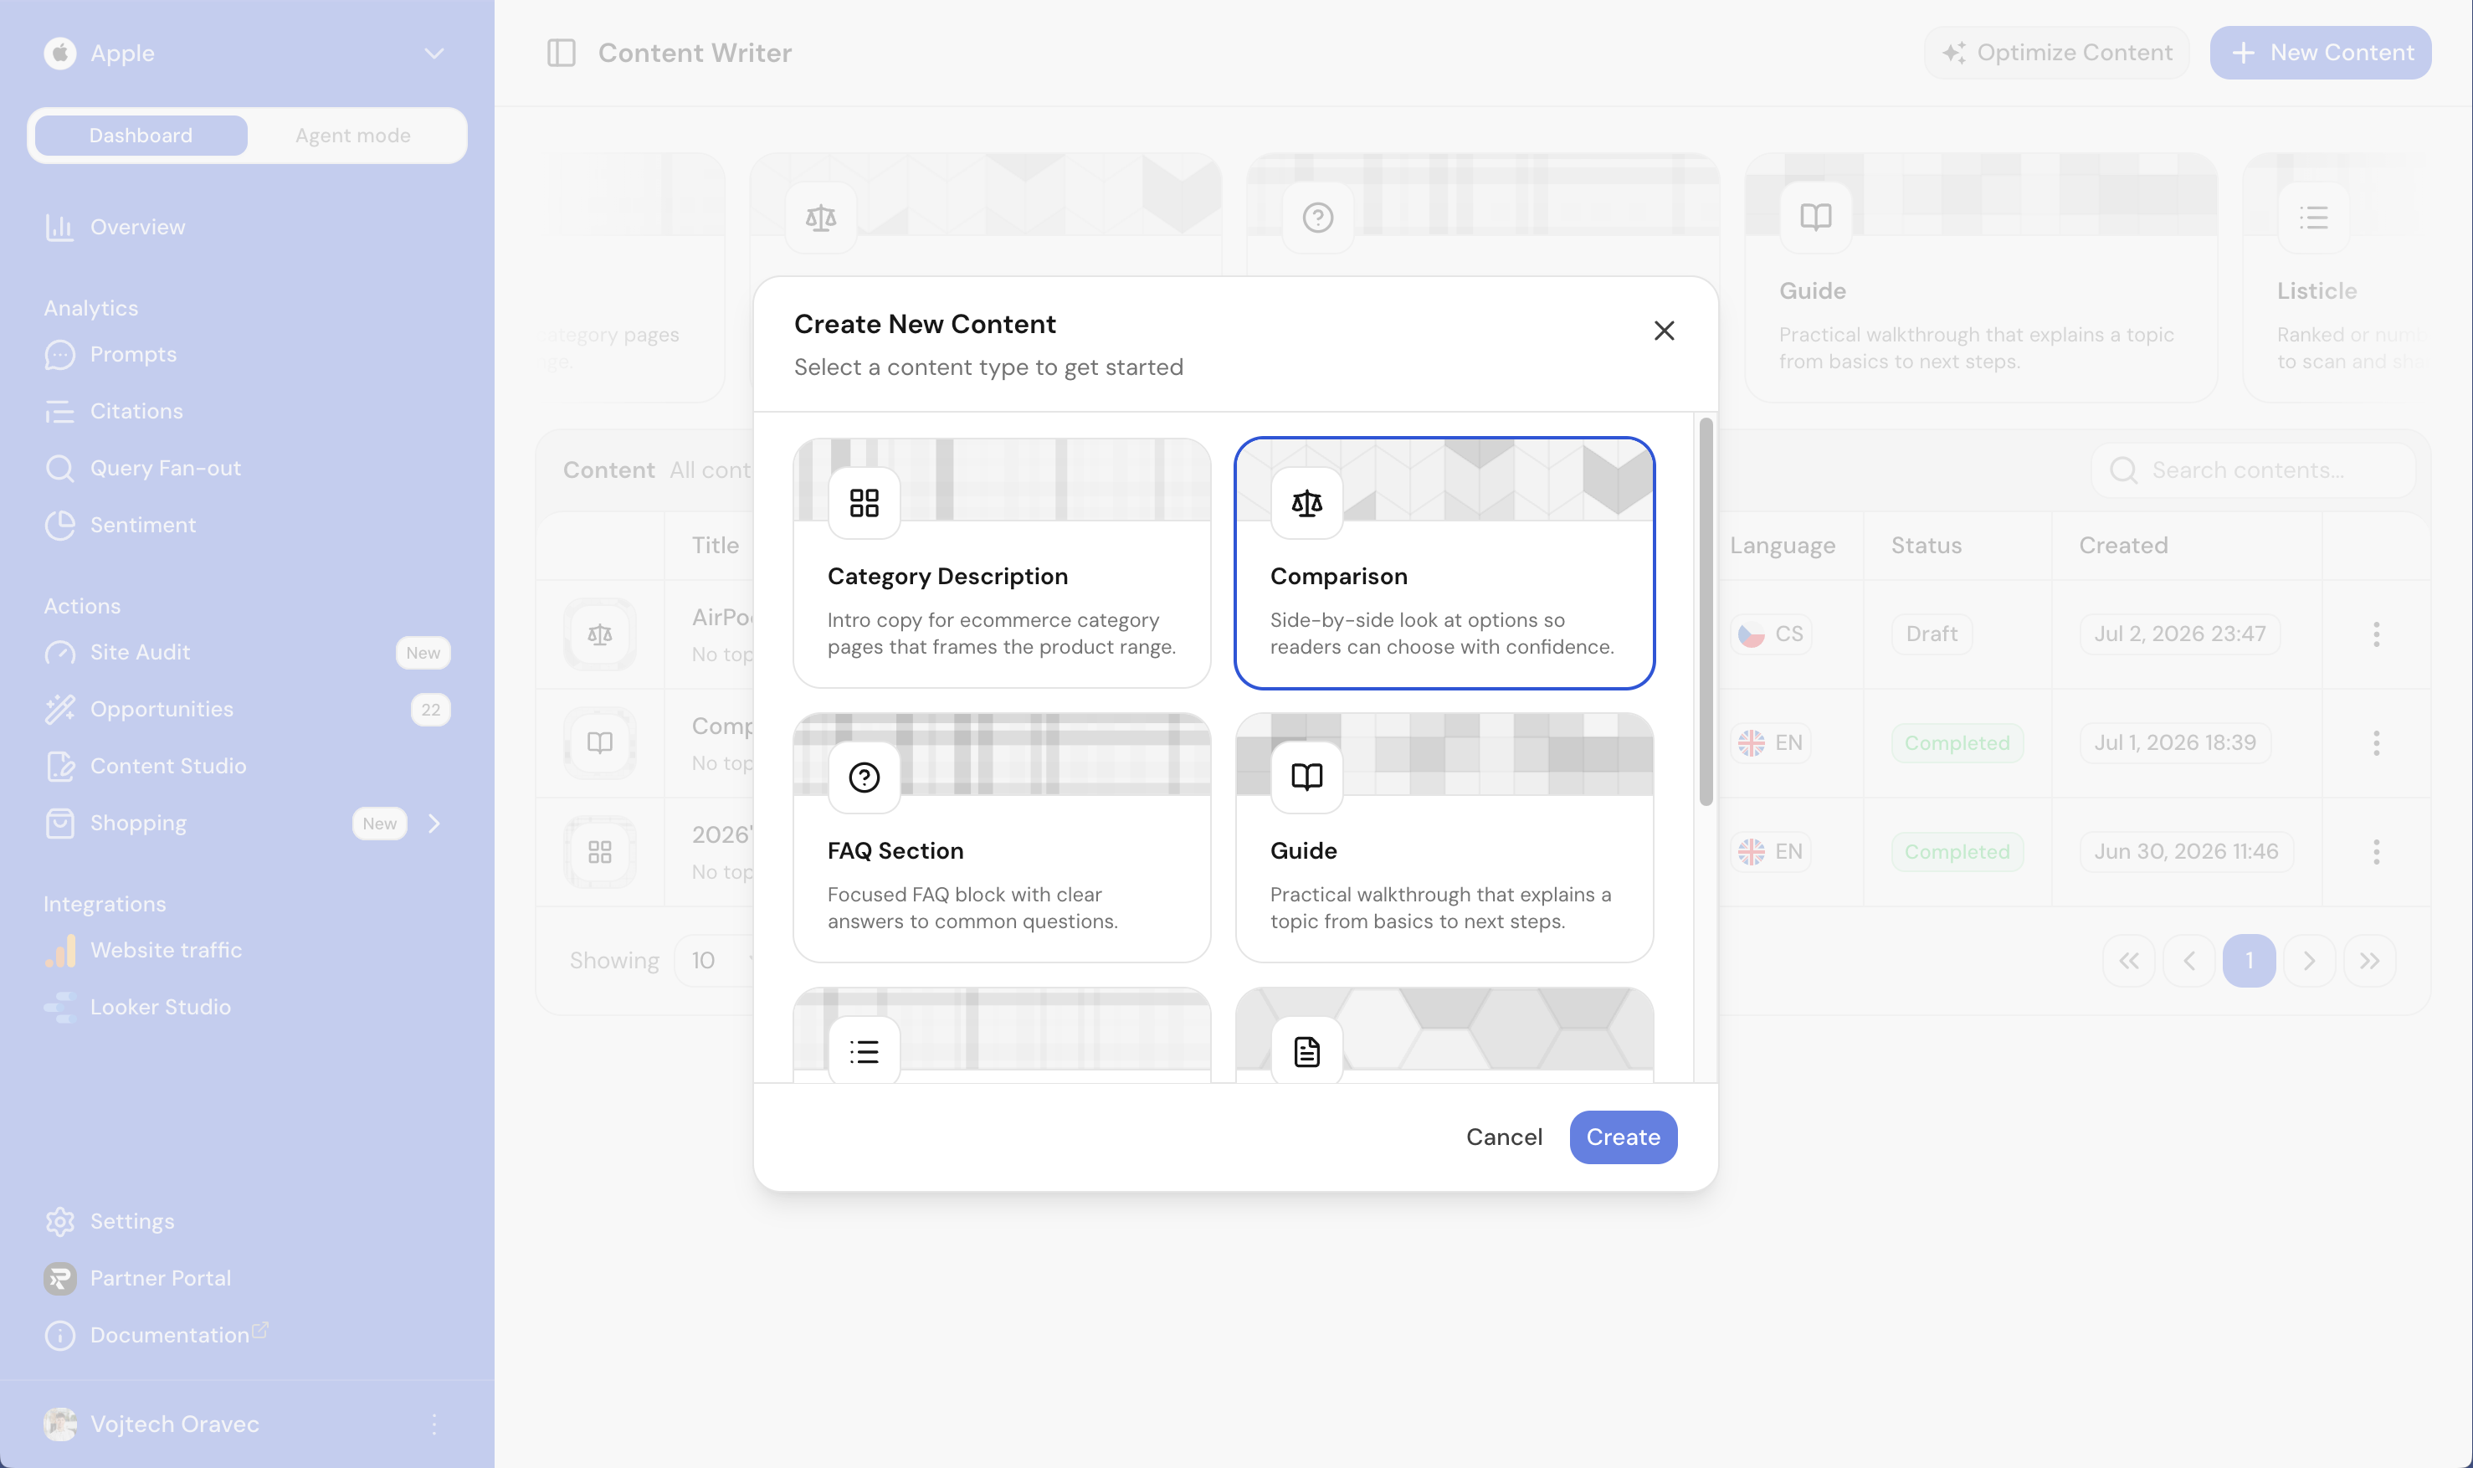
Task: Click the Content Studio icon
Action: 59,766
